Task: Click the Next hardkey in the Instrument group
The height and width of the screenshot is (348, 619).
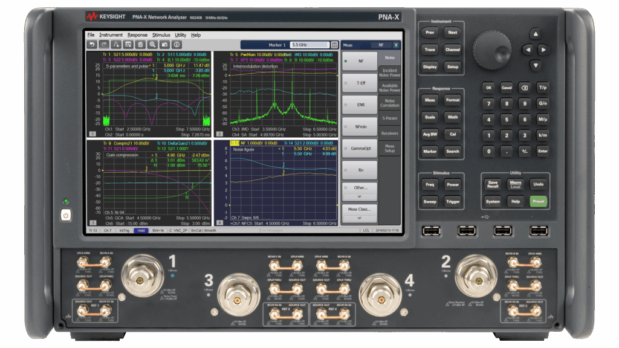Action: tap(453, 33)
